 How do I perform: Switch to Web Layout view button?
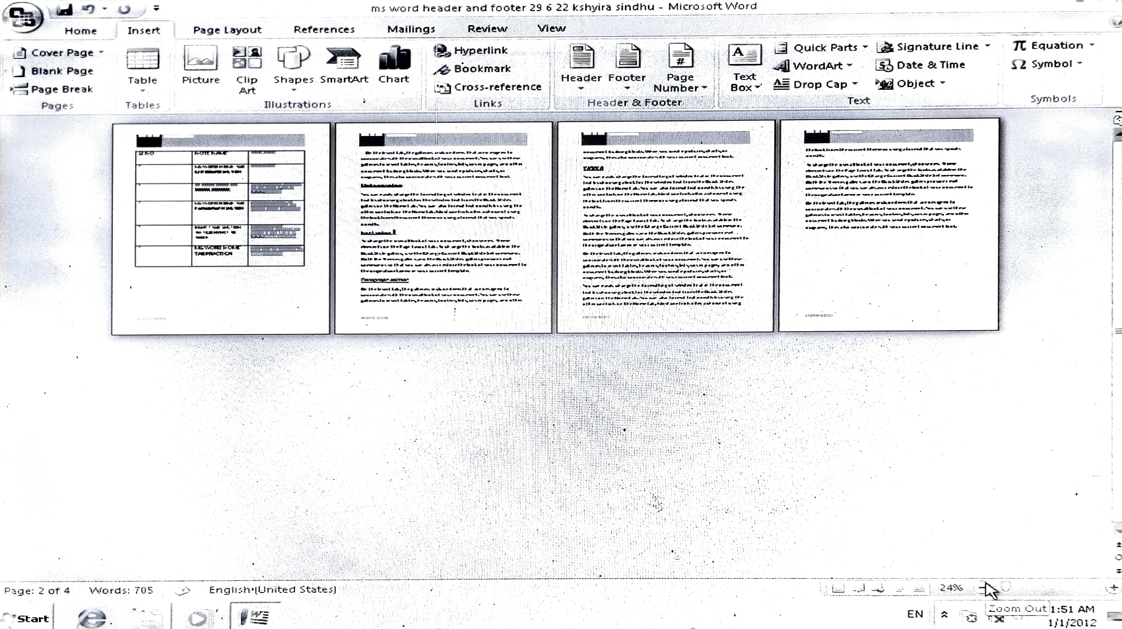coord(878,587)
